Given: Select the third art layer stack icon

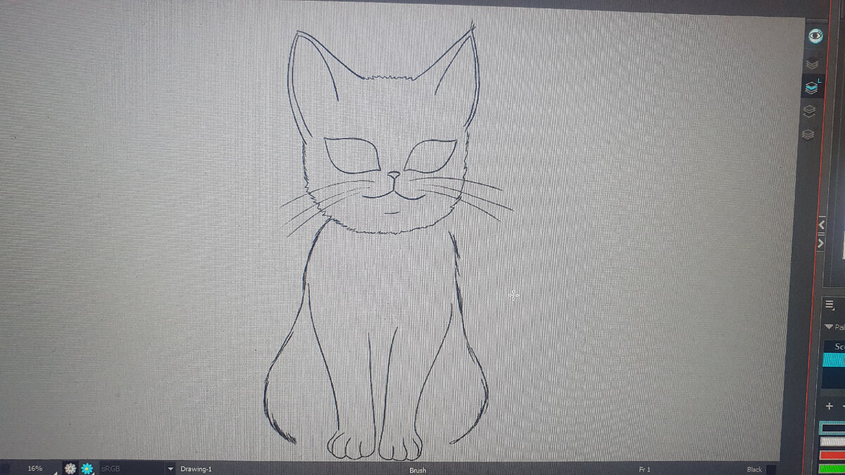Looking at the screenshot, I should [809, 111].
